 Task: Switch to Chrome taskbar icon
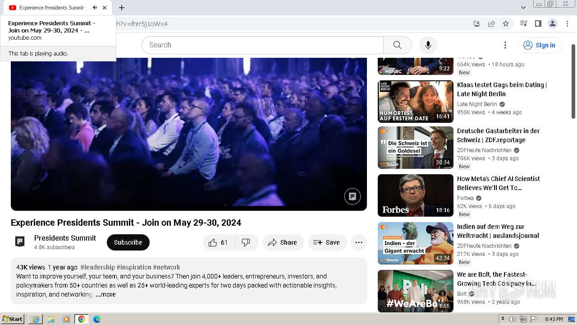(x=82, y=319)
